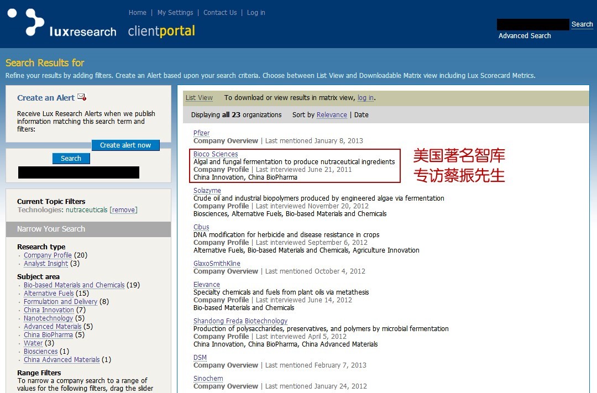Open the Pfizer company page
The width and height of the screenshot is (597, 393).
click(x=201, y=133)
